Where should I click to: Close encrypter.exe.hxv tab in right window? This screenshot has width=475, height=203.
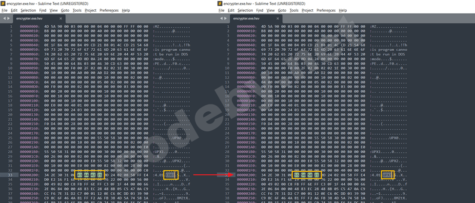click(277, 19)
